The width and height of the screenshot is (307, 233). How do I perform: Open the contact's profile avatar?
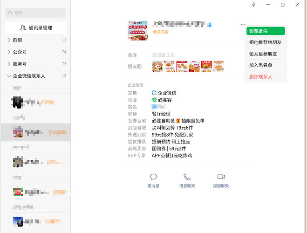pos(137,31)
